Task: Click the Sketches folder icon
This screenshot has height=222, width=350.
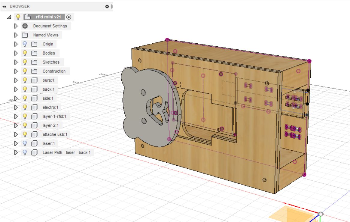Action: [x=34, y=62]
